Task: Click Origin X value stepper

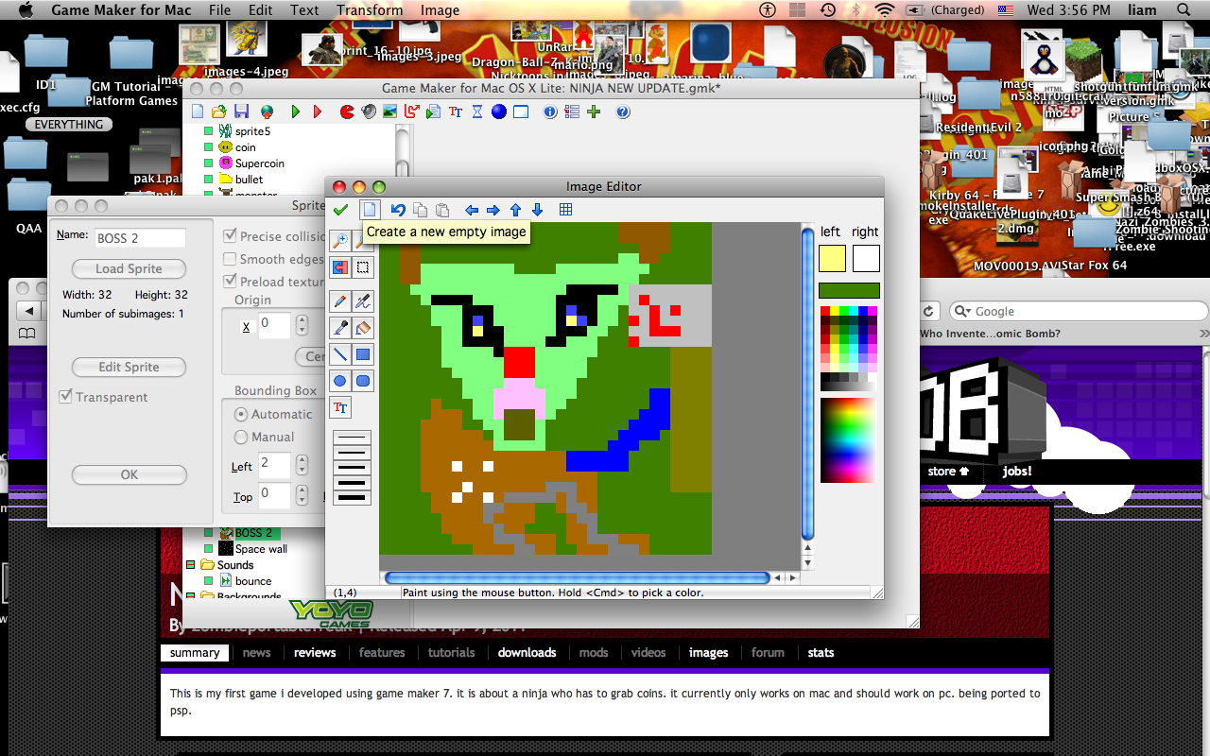Action: (302, 325)
